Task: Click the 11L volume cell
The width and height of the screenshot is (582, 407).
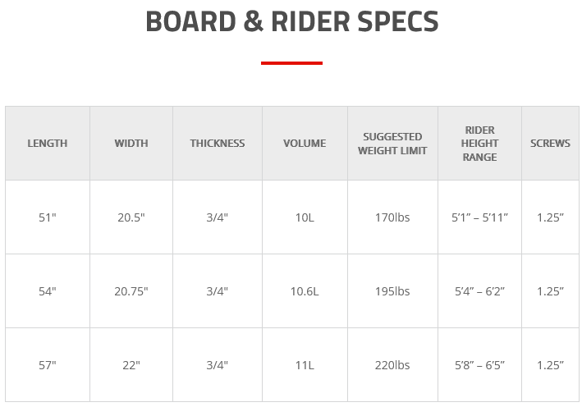Action: (x=305, y=365)
